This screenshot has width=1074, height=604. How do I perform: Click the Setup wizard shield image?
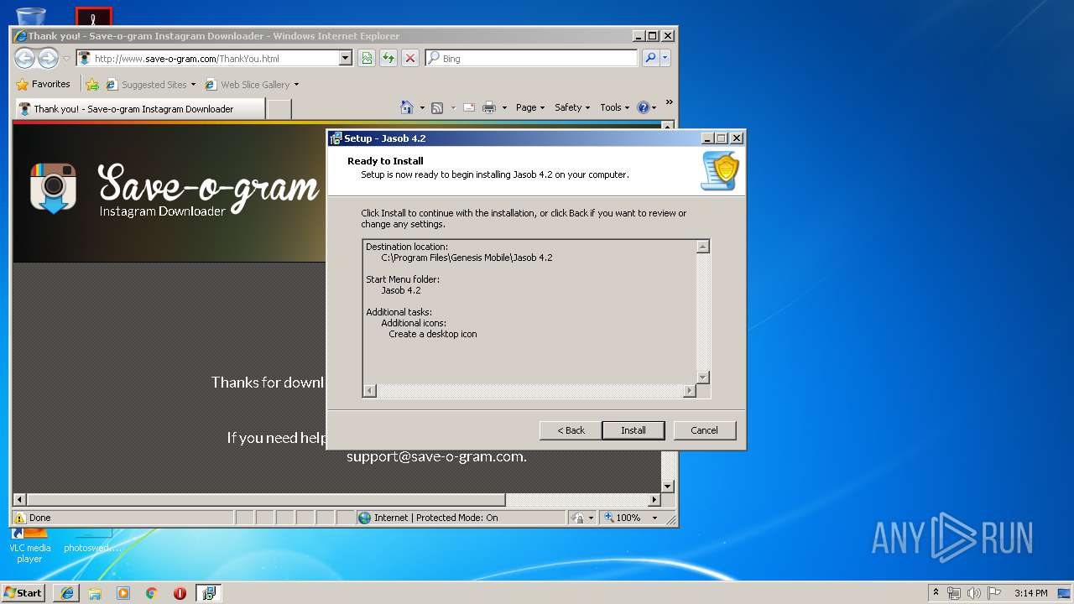point(720,171)
